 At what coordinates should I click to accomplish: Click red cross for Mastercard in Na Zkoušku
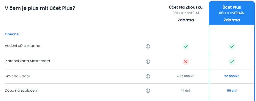[x=186, y=62]
